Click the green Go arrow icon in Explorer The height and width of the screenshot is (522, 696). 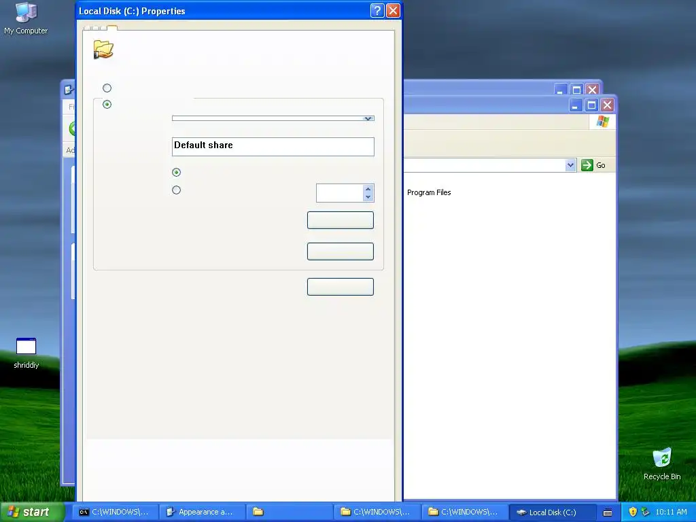point(587,165)
